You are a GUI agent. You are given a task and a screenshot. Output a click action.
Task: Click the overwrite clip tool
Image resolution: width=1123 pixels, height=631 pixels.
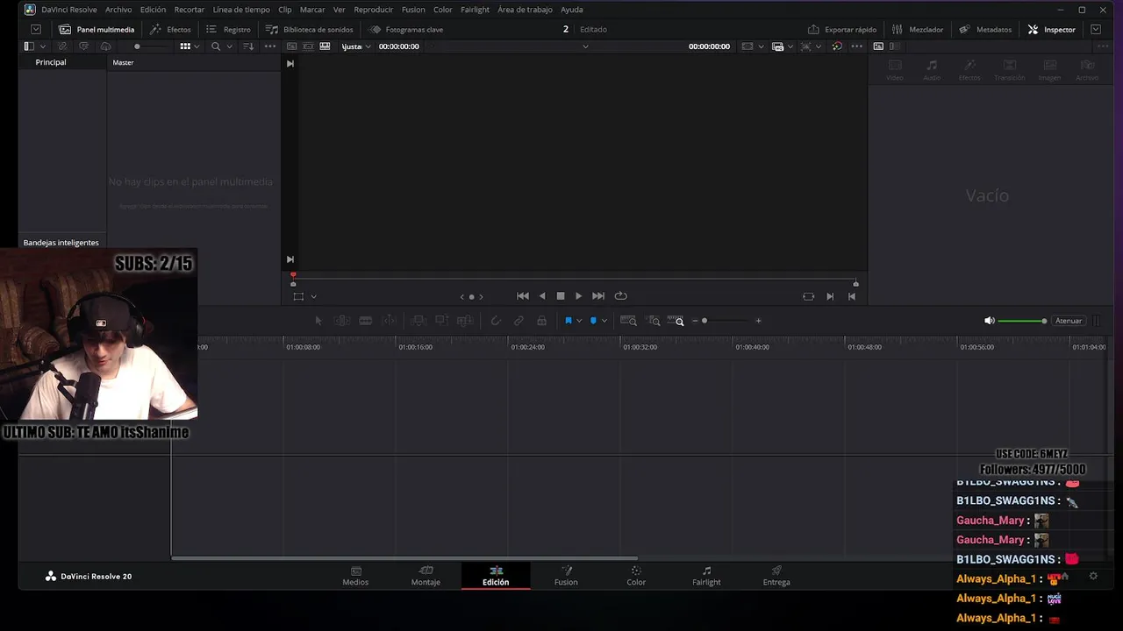pyautogui.click(x=442, y=321)
